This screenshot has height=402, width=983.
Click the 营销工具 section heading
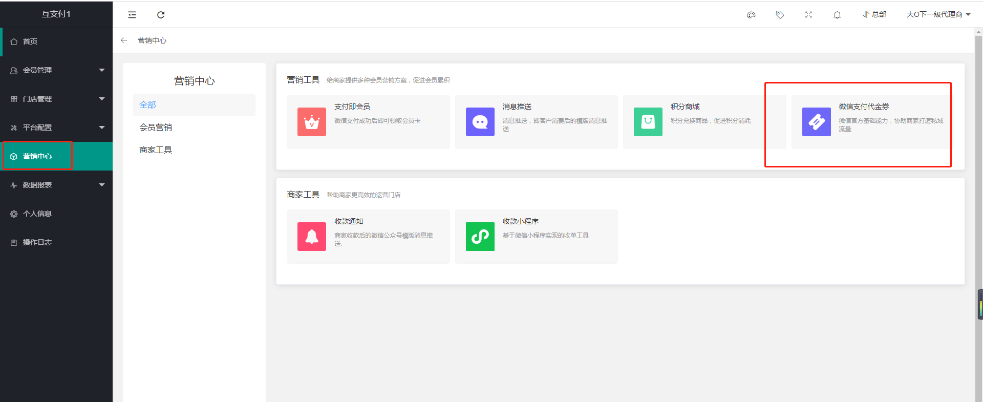(303, 80)
